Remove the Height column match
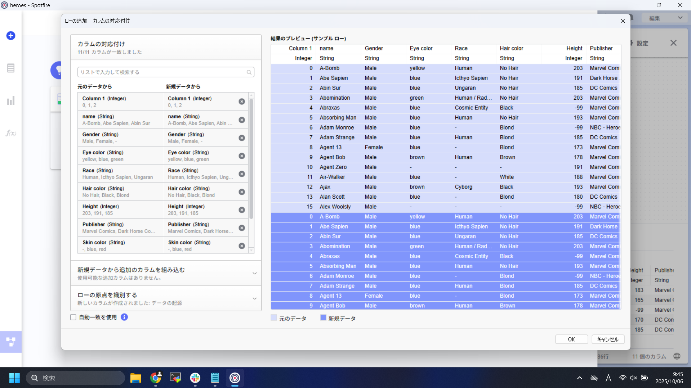This screenshot has height=388, width=691. [242, 210]
